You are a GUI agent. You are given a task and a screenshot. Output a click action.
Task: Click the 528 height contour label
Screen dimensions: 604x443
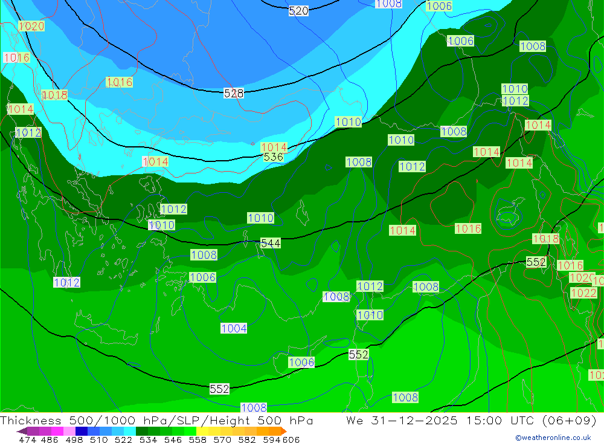pos(233,93)
